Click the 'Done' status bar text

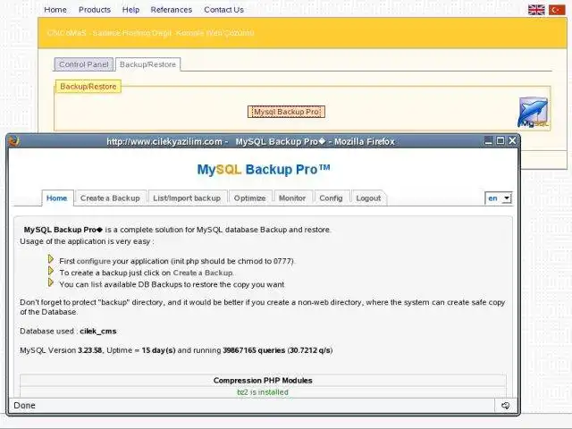tap(24, 405)
